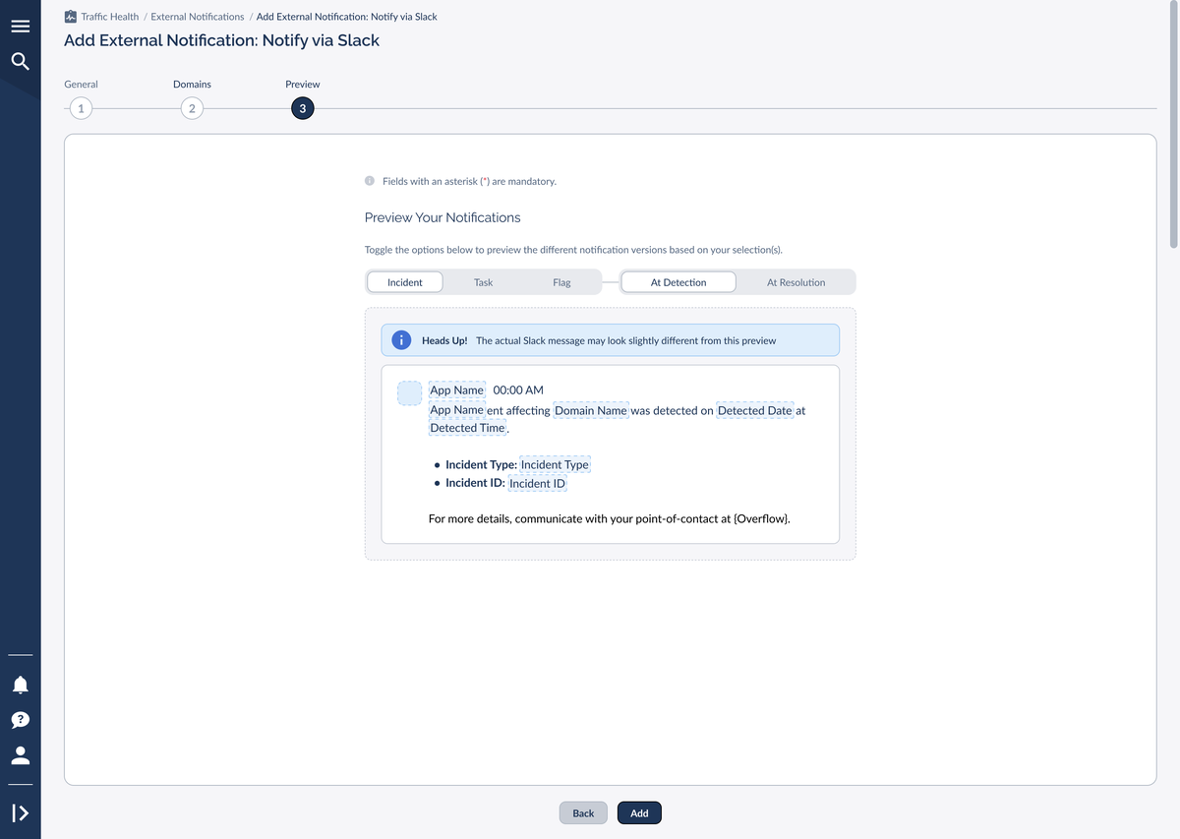Click the Domain Name placeholder
Image resolution: width=1180 pixels, height=839 pixels.
click(x=591, y=410)
